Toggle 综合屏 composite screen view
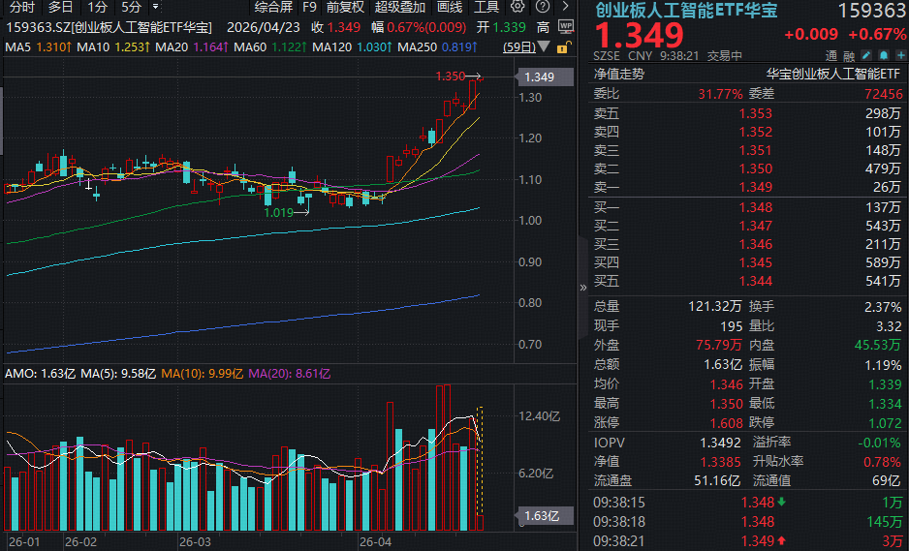This screenshot has width=909, height=551. [x=273, y=7]
